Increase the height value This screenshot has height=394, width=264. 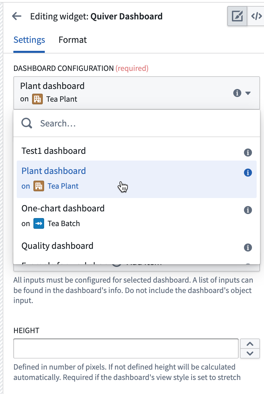[250, 344]
